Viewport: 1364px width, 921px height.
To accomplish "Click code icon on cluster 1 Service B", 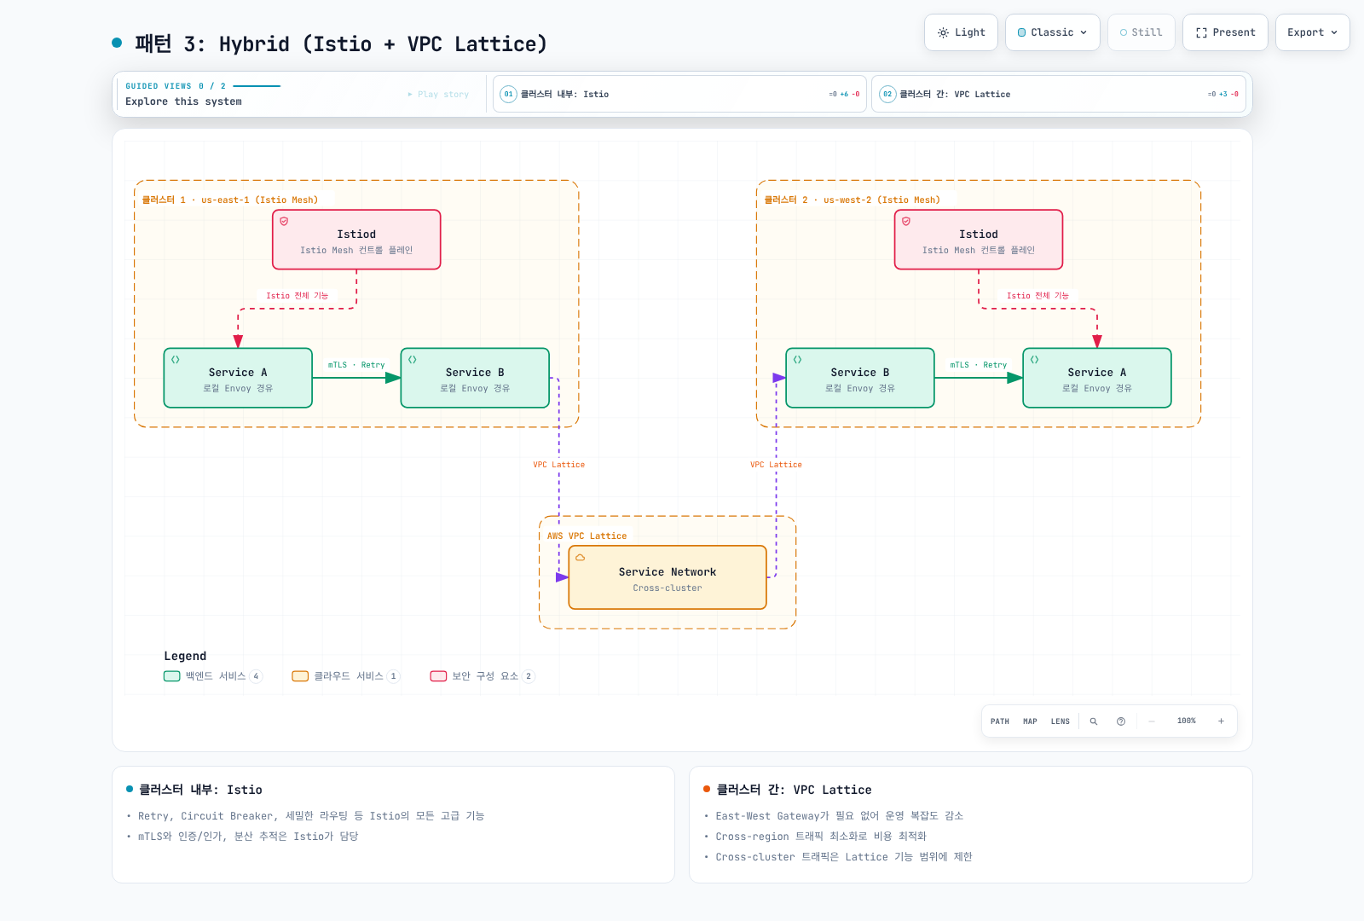I will pos(413,360).
